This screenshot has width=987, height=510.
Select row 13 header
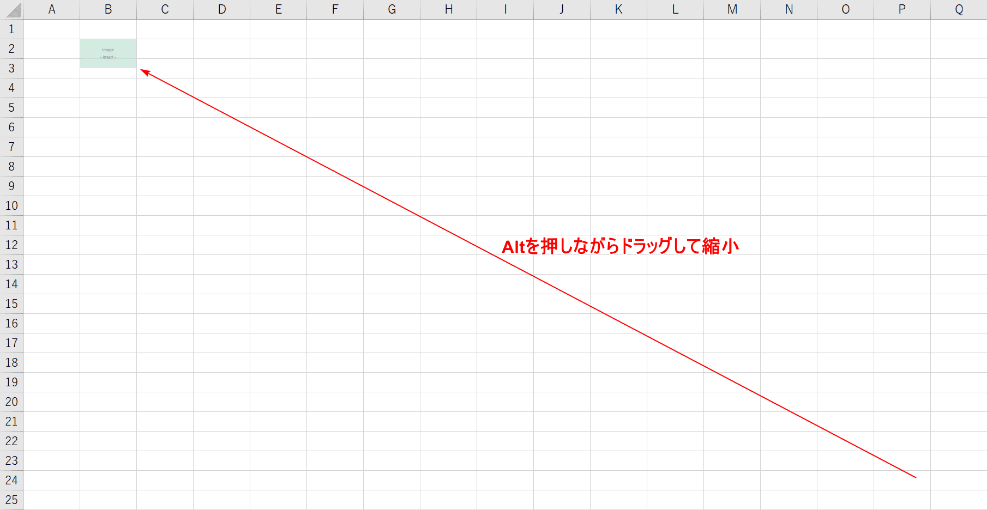(11, 265)
